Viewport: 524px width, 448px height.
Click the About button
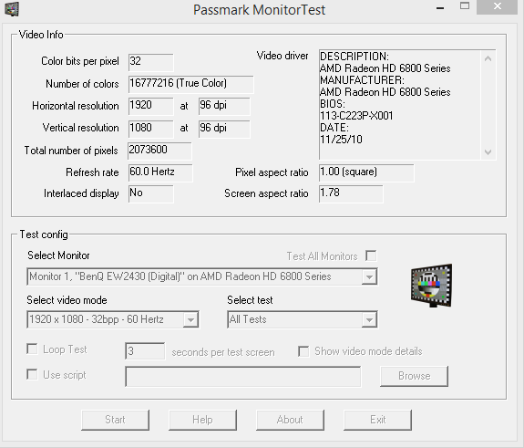coord(290,420)
